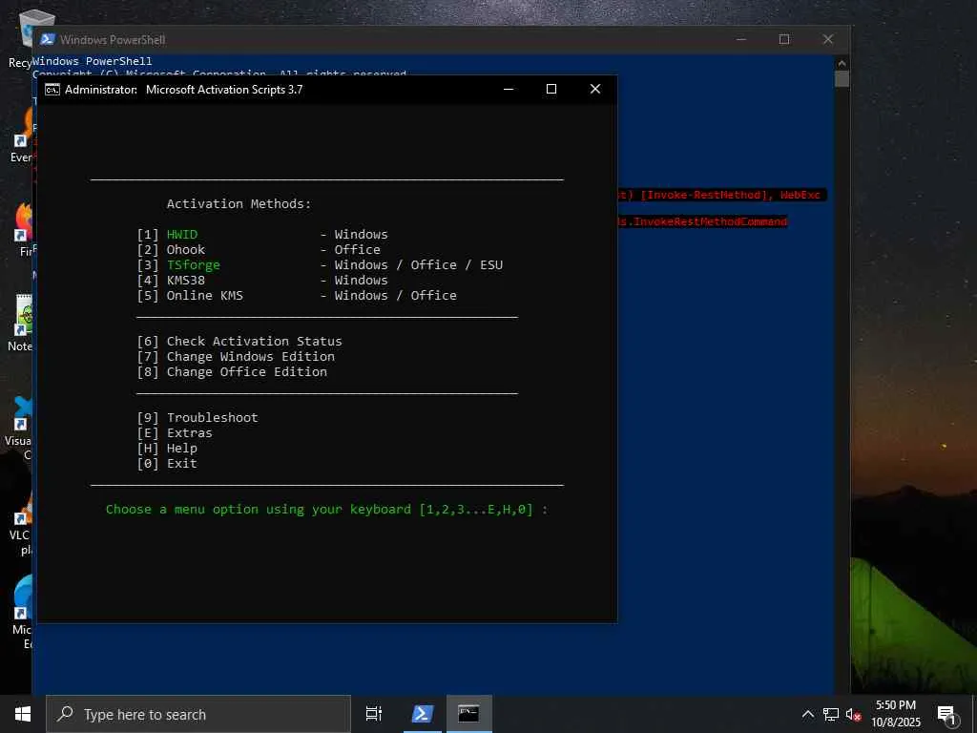Click the taskbar clock showing 5:50 PM
The image size is (977, 733).
895,714
